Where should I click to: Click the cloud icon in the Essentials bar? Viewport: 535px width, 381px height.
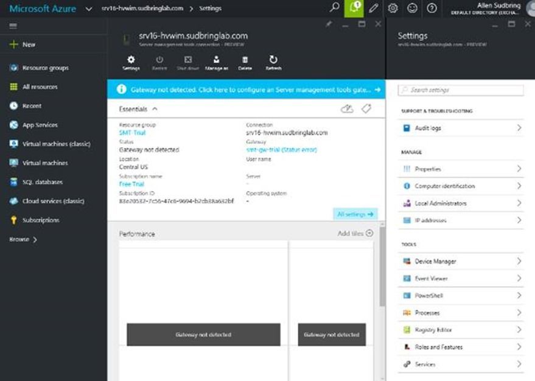[347, 109]
